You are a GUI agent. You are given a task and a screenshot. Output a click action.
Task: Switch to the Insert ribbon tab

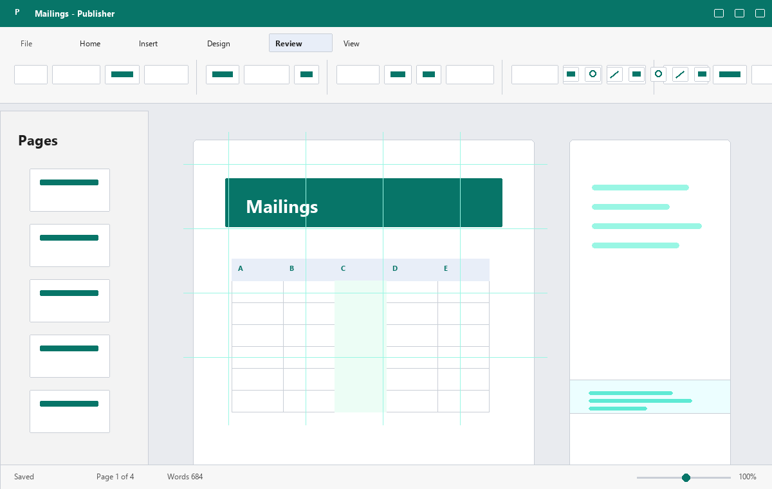pos(148,44)
